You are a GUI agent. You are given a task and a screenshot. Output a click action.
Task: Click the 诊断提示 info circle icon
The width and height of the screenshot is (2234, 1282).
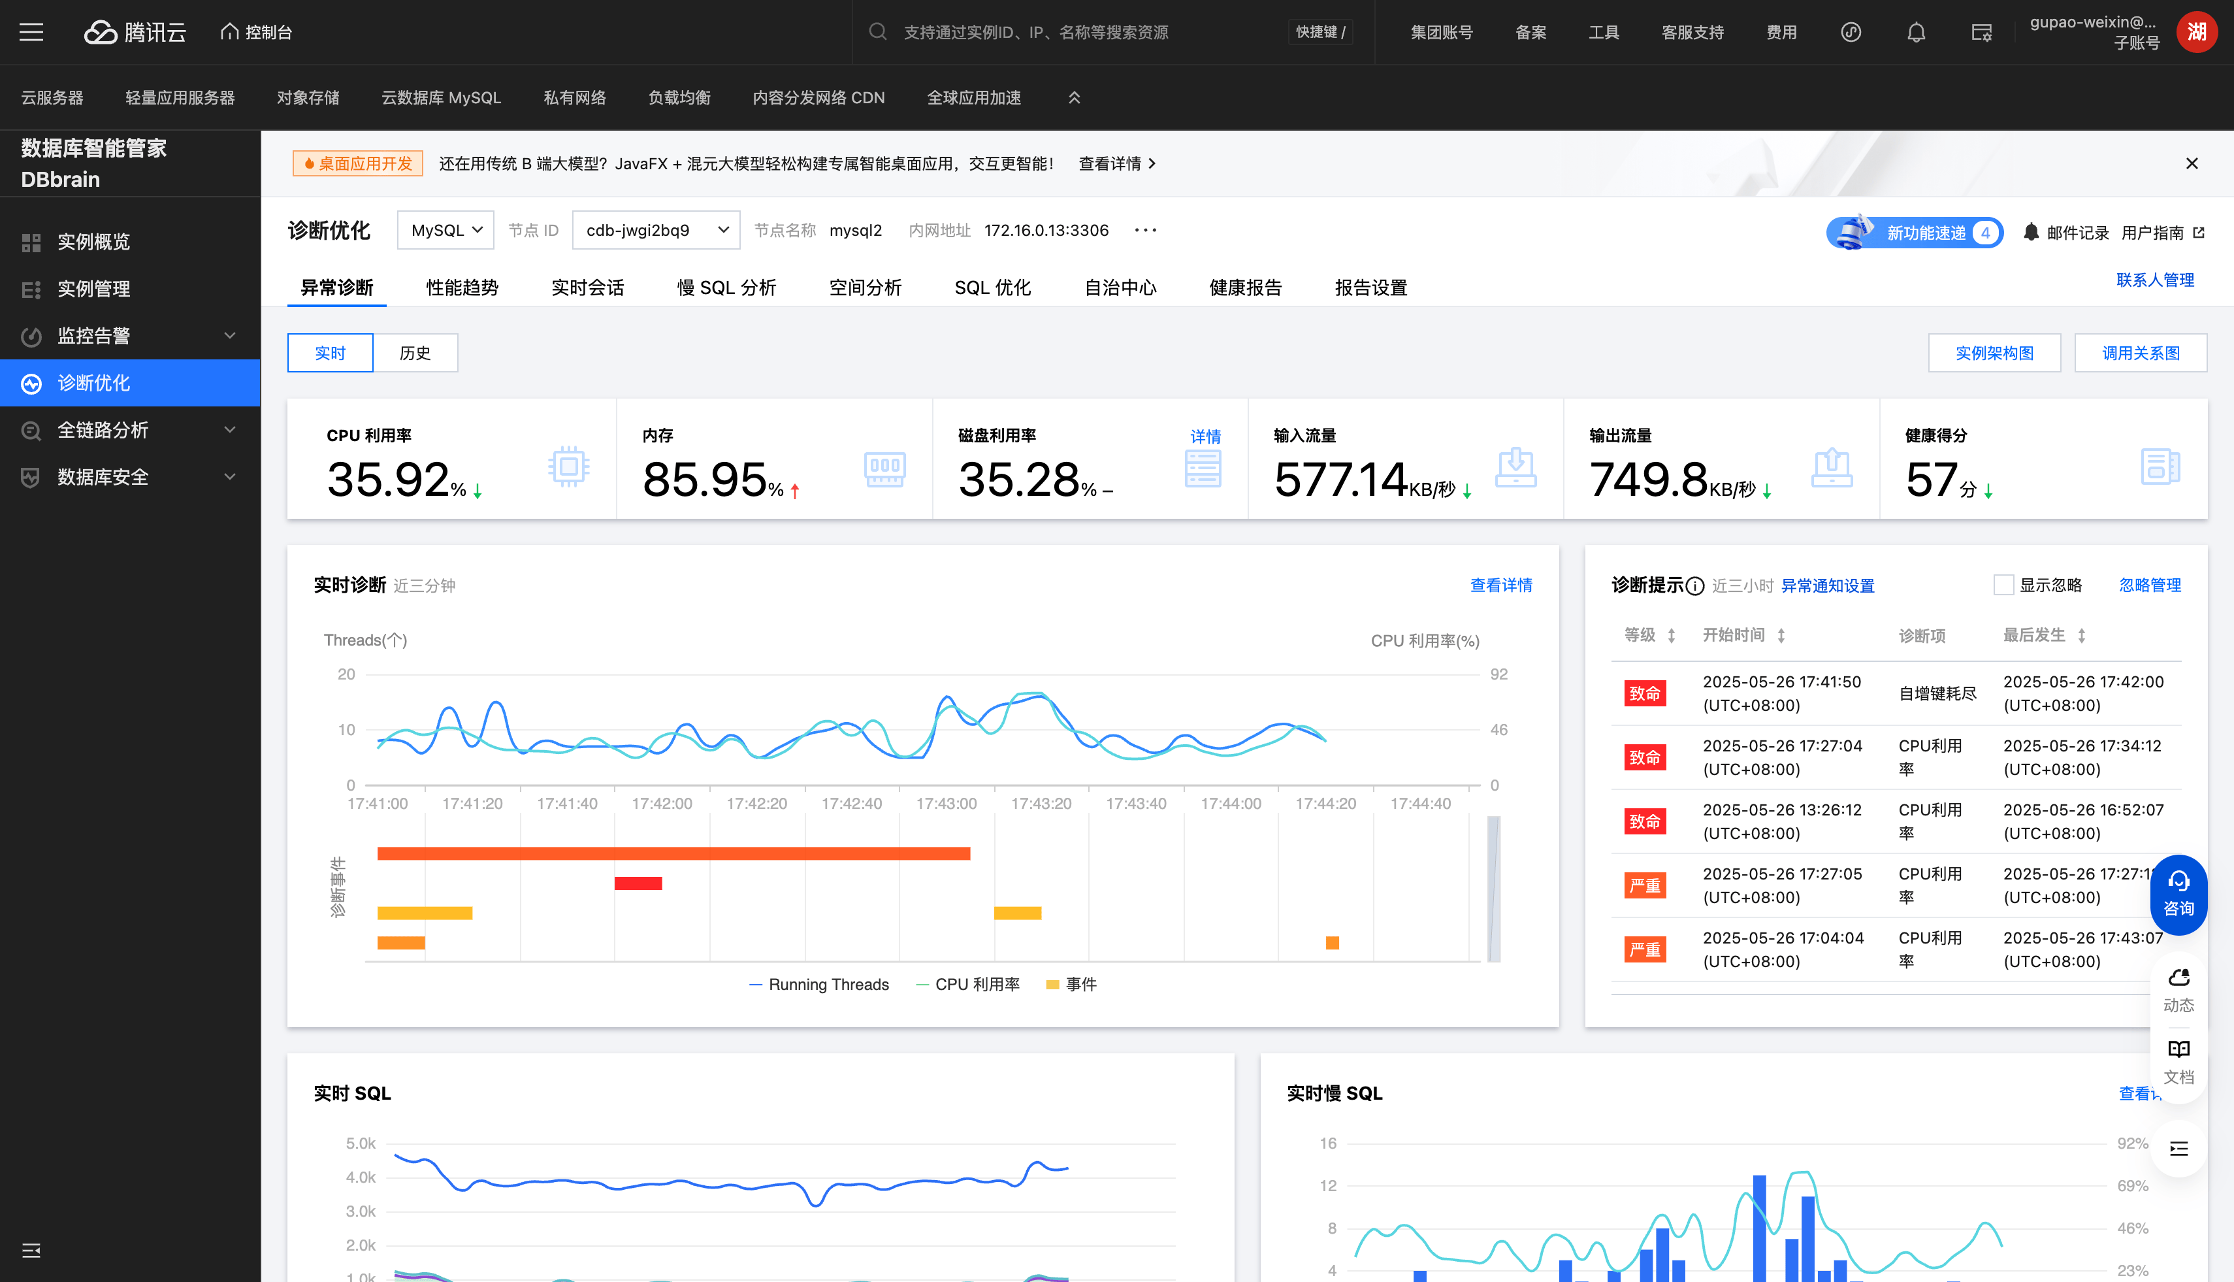[x=1694, y=586]
